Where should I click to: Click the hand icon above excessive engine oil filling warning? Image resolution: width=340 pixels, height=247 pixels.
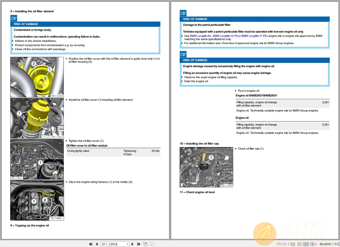pyautogui.click(x=183, y=54)
